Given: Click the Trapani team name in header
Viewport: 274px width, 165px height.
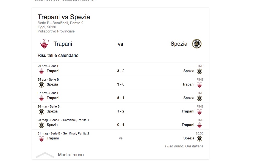Looking at the screenshot, I should (x=63, y=44).
